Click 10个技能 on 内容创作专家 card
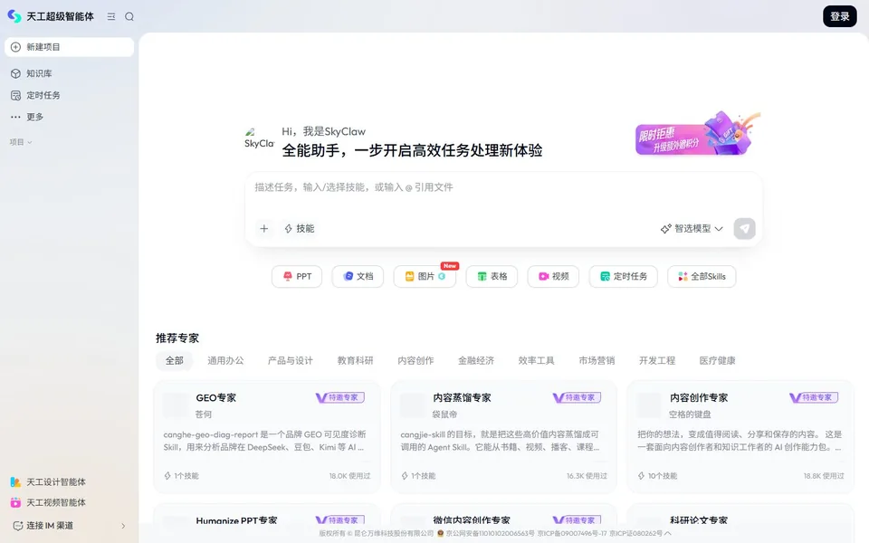The width and height of the screenshot is (869, 543). coord(657,476)
